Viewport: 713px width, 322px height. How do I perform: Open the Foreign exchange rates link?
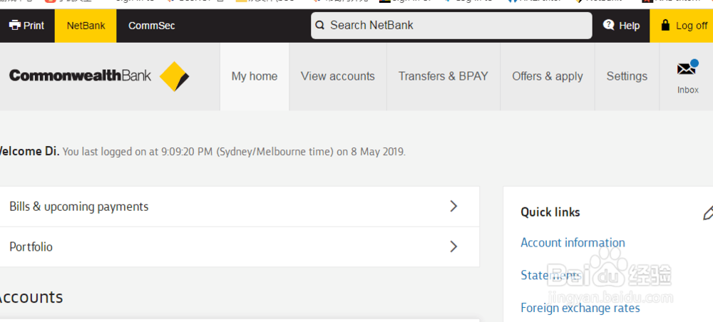coord(580,308)
